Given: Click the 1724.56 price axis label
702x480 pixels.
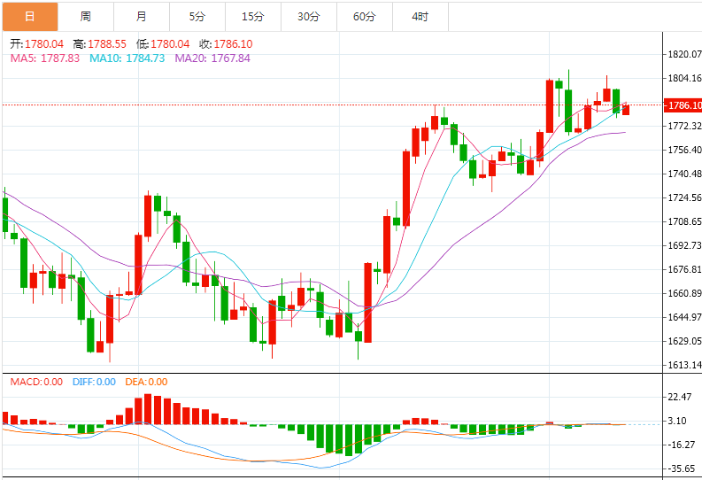Looking at the screenshot, I should pos(684,197).
